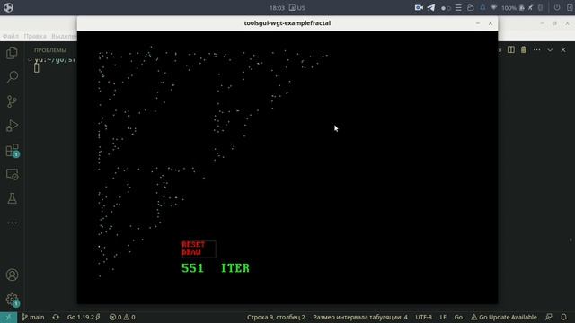
Task: Open the power menu in top panel
Action: tap(557, 8)
